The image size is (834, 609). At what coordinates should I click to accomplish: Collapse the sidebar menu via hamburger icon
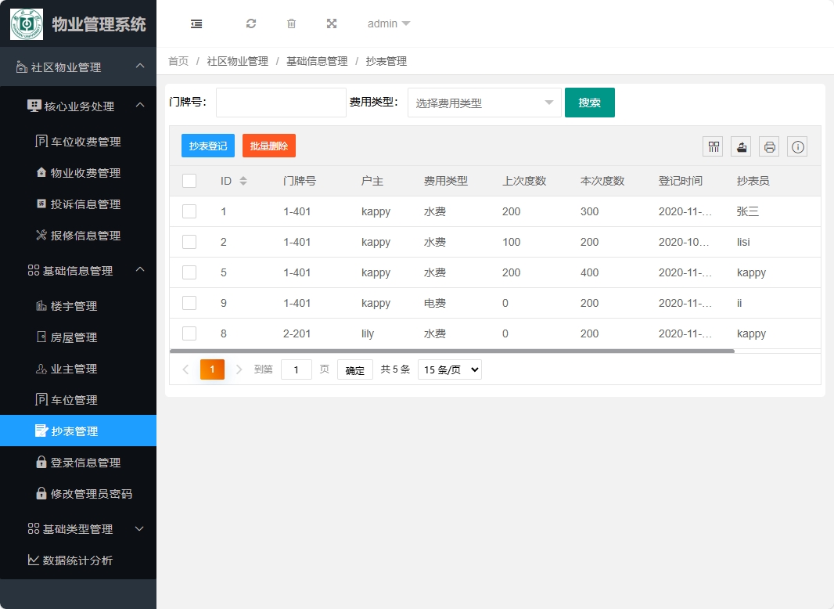coord(196,23)
